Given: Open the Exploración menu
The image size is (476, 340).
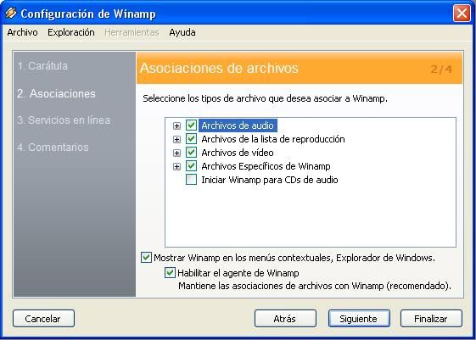Looking at the screenshot, I should 71,32.
